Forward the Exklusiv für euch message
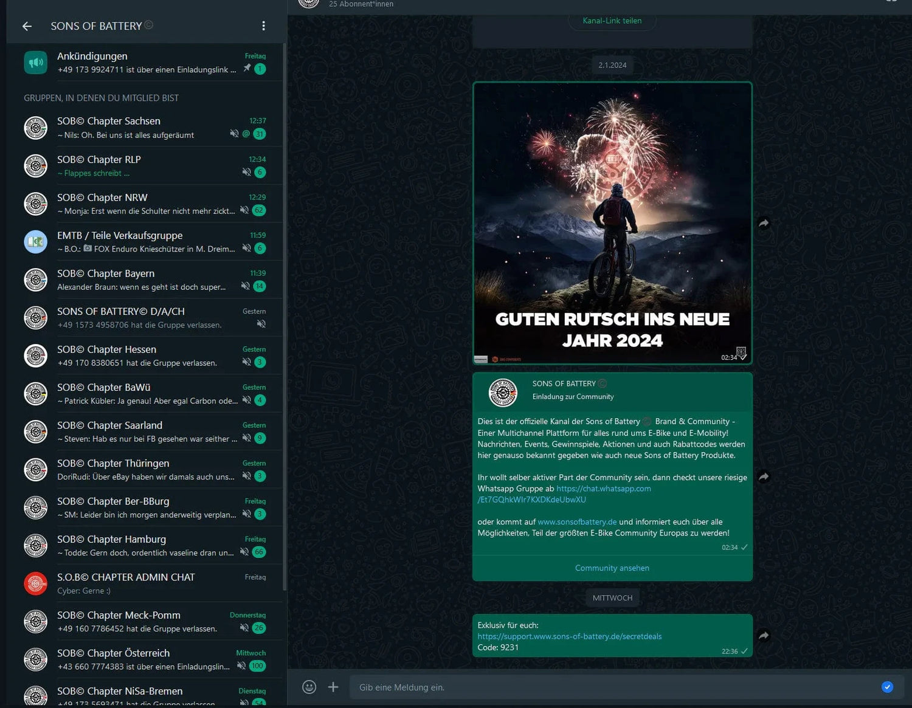 pyautogui.click(x=764, y=635)
